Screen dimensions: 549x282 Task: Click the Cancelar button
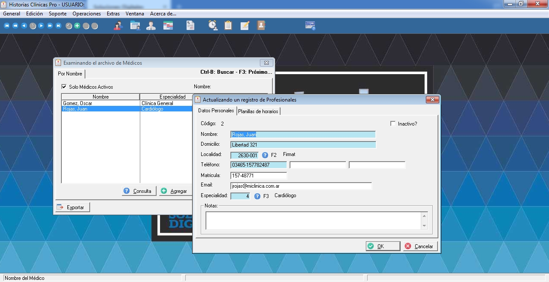pos(419,246)
